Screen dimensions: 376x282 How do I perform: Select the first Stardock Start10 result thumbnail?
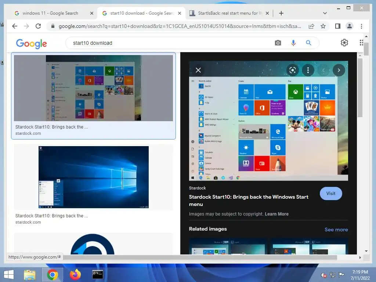click(x=93, y=88)
